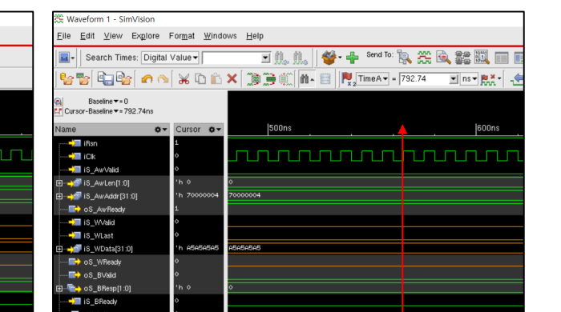Click the green plus add icon
Viewport: 561px width, 312px height.
click(x=352, y=58)
